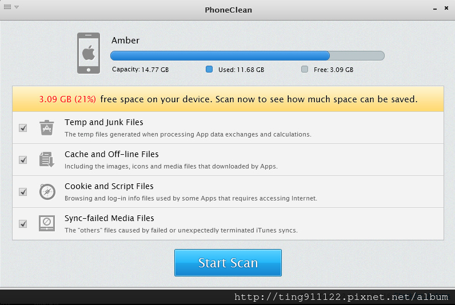This screenshot has height=305, width=455.
Task: Click the iPhone device icon
Action: 89,53
